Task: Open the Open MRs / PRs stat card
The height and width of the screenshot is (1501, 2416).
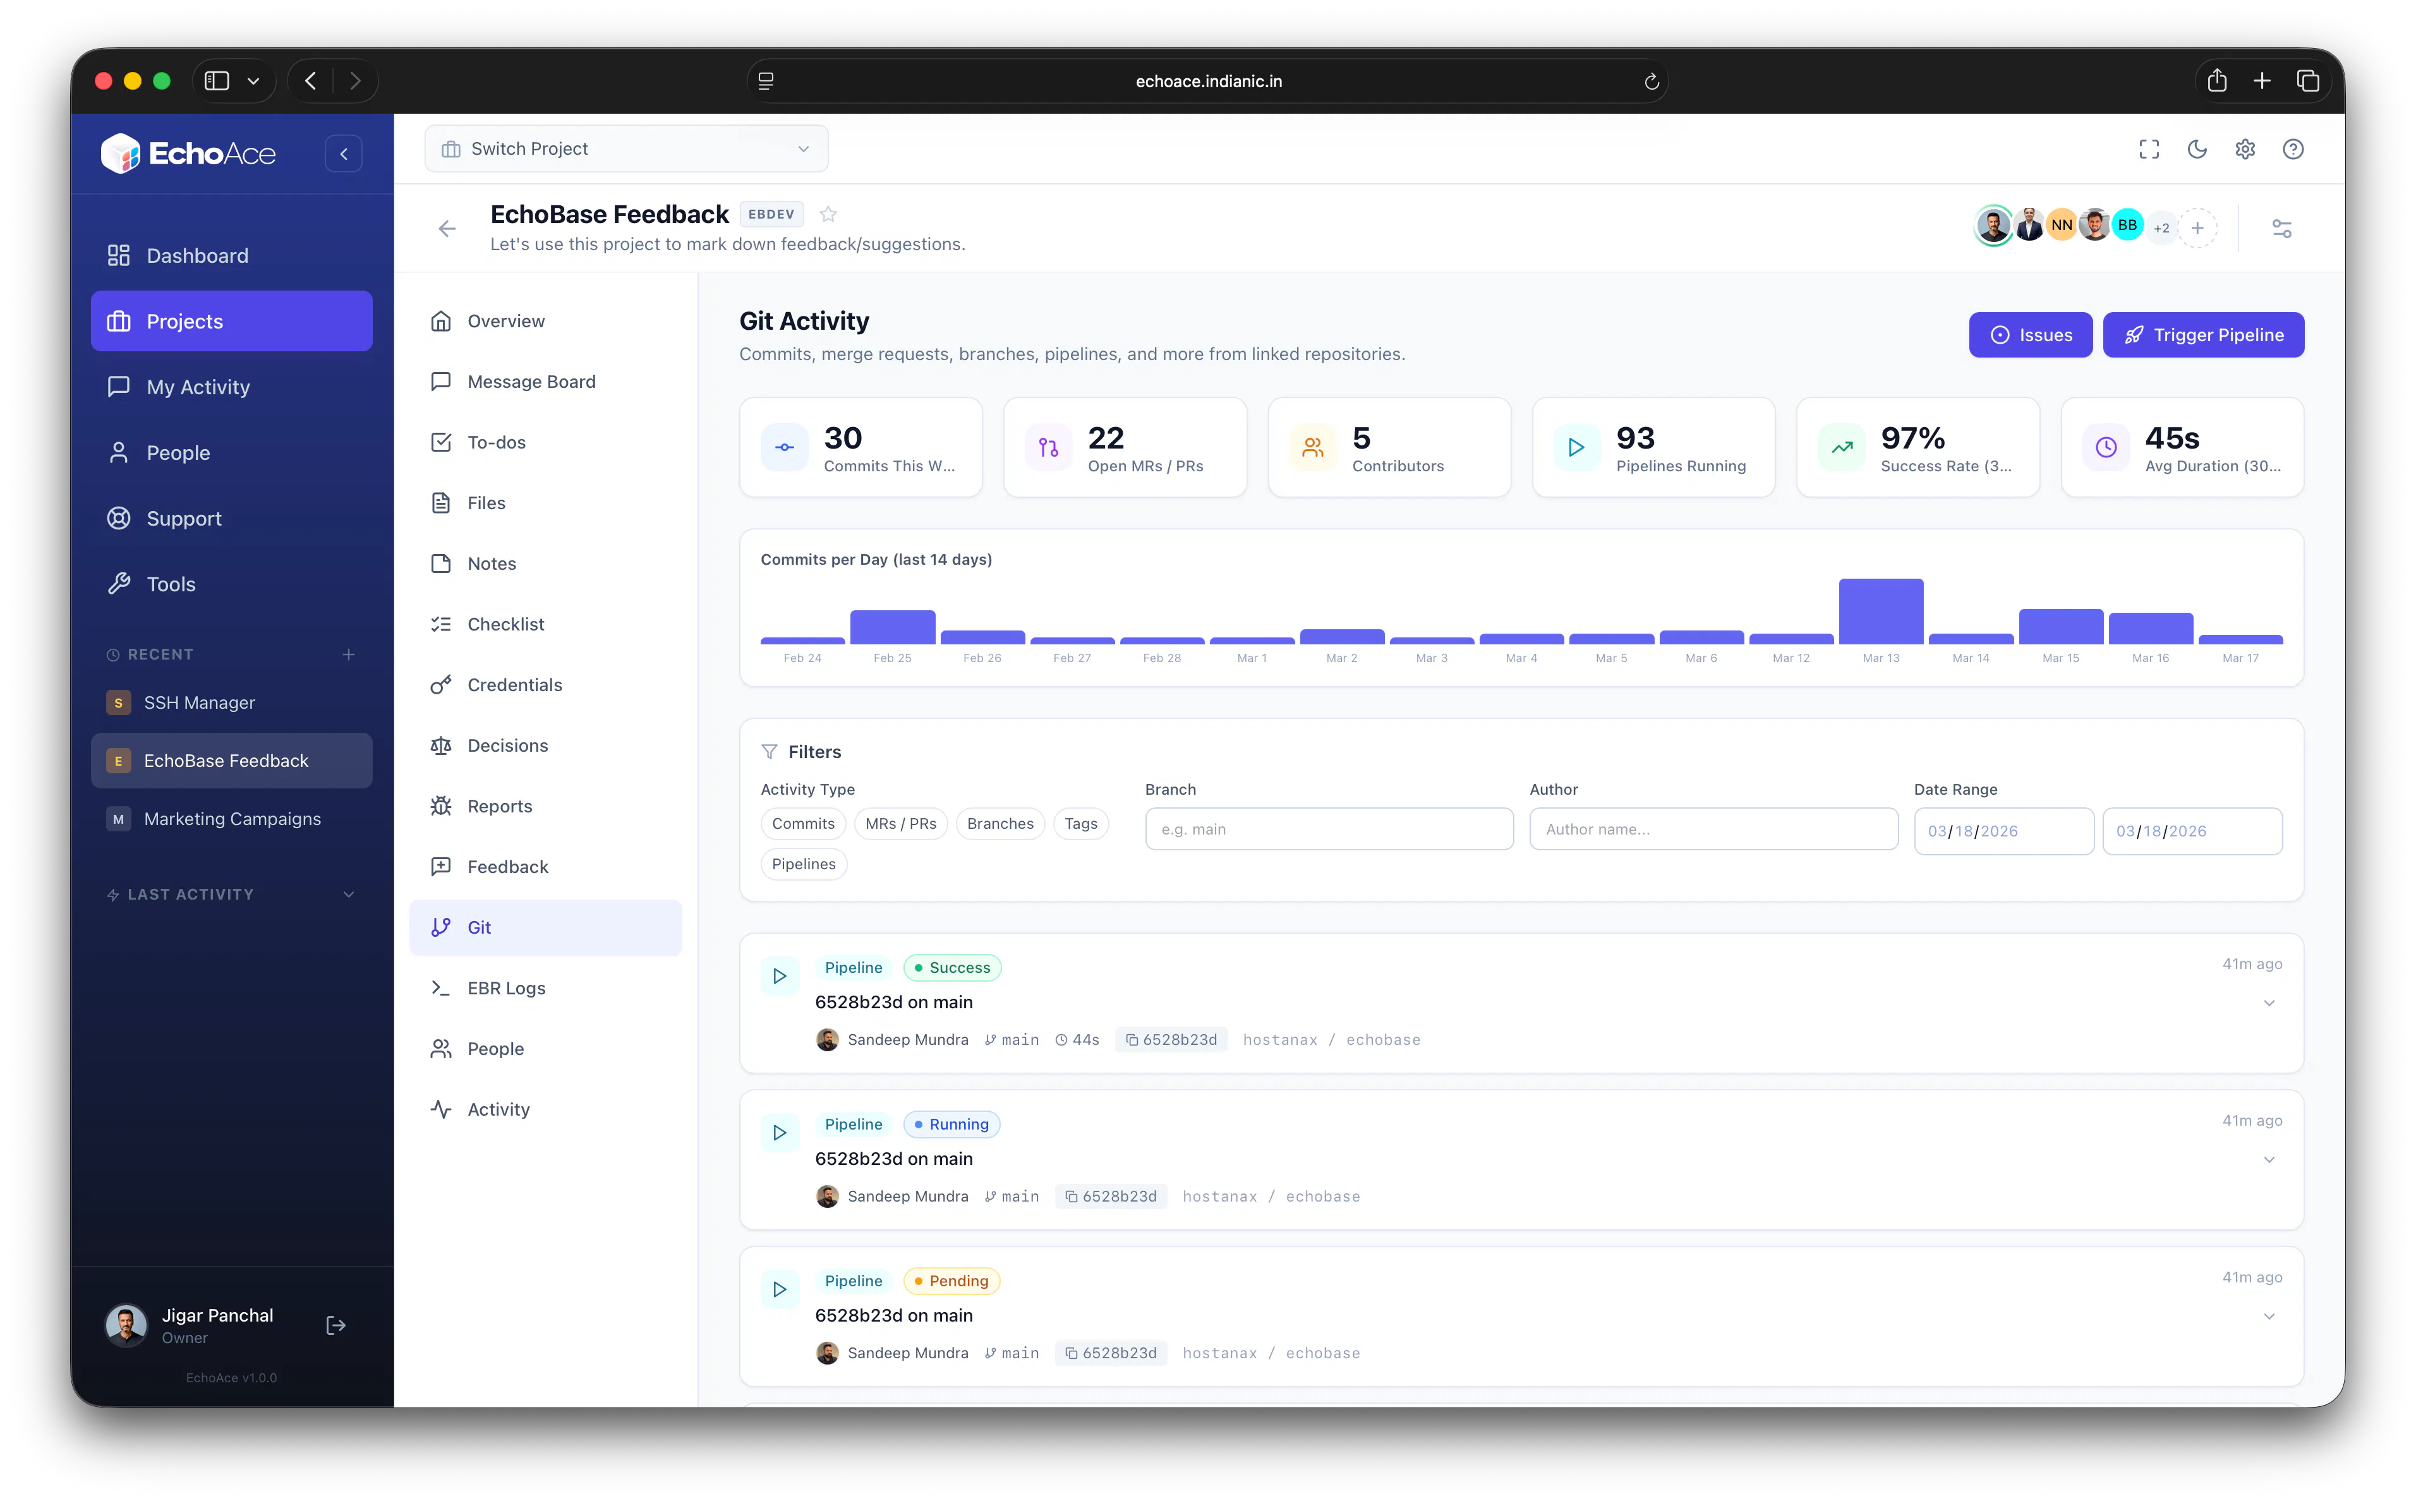Action: [1125, 448]
